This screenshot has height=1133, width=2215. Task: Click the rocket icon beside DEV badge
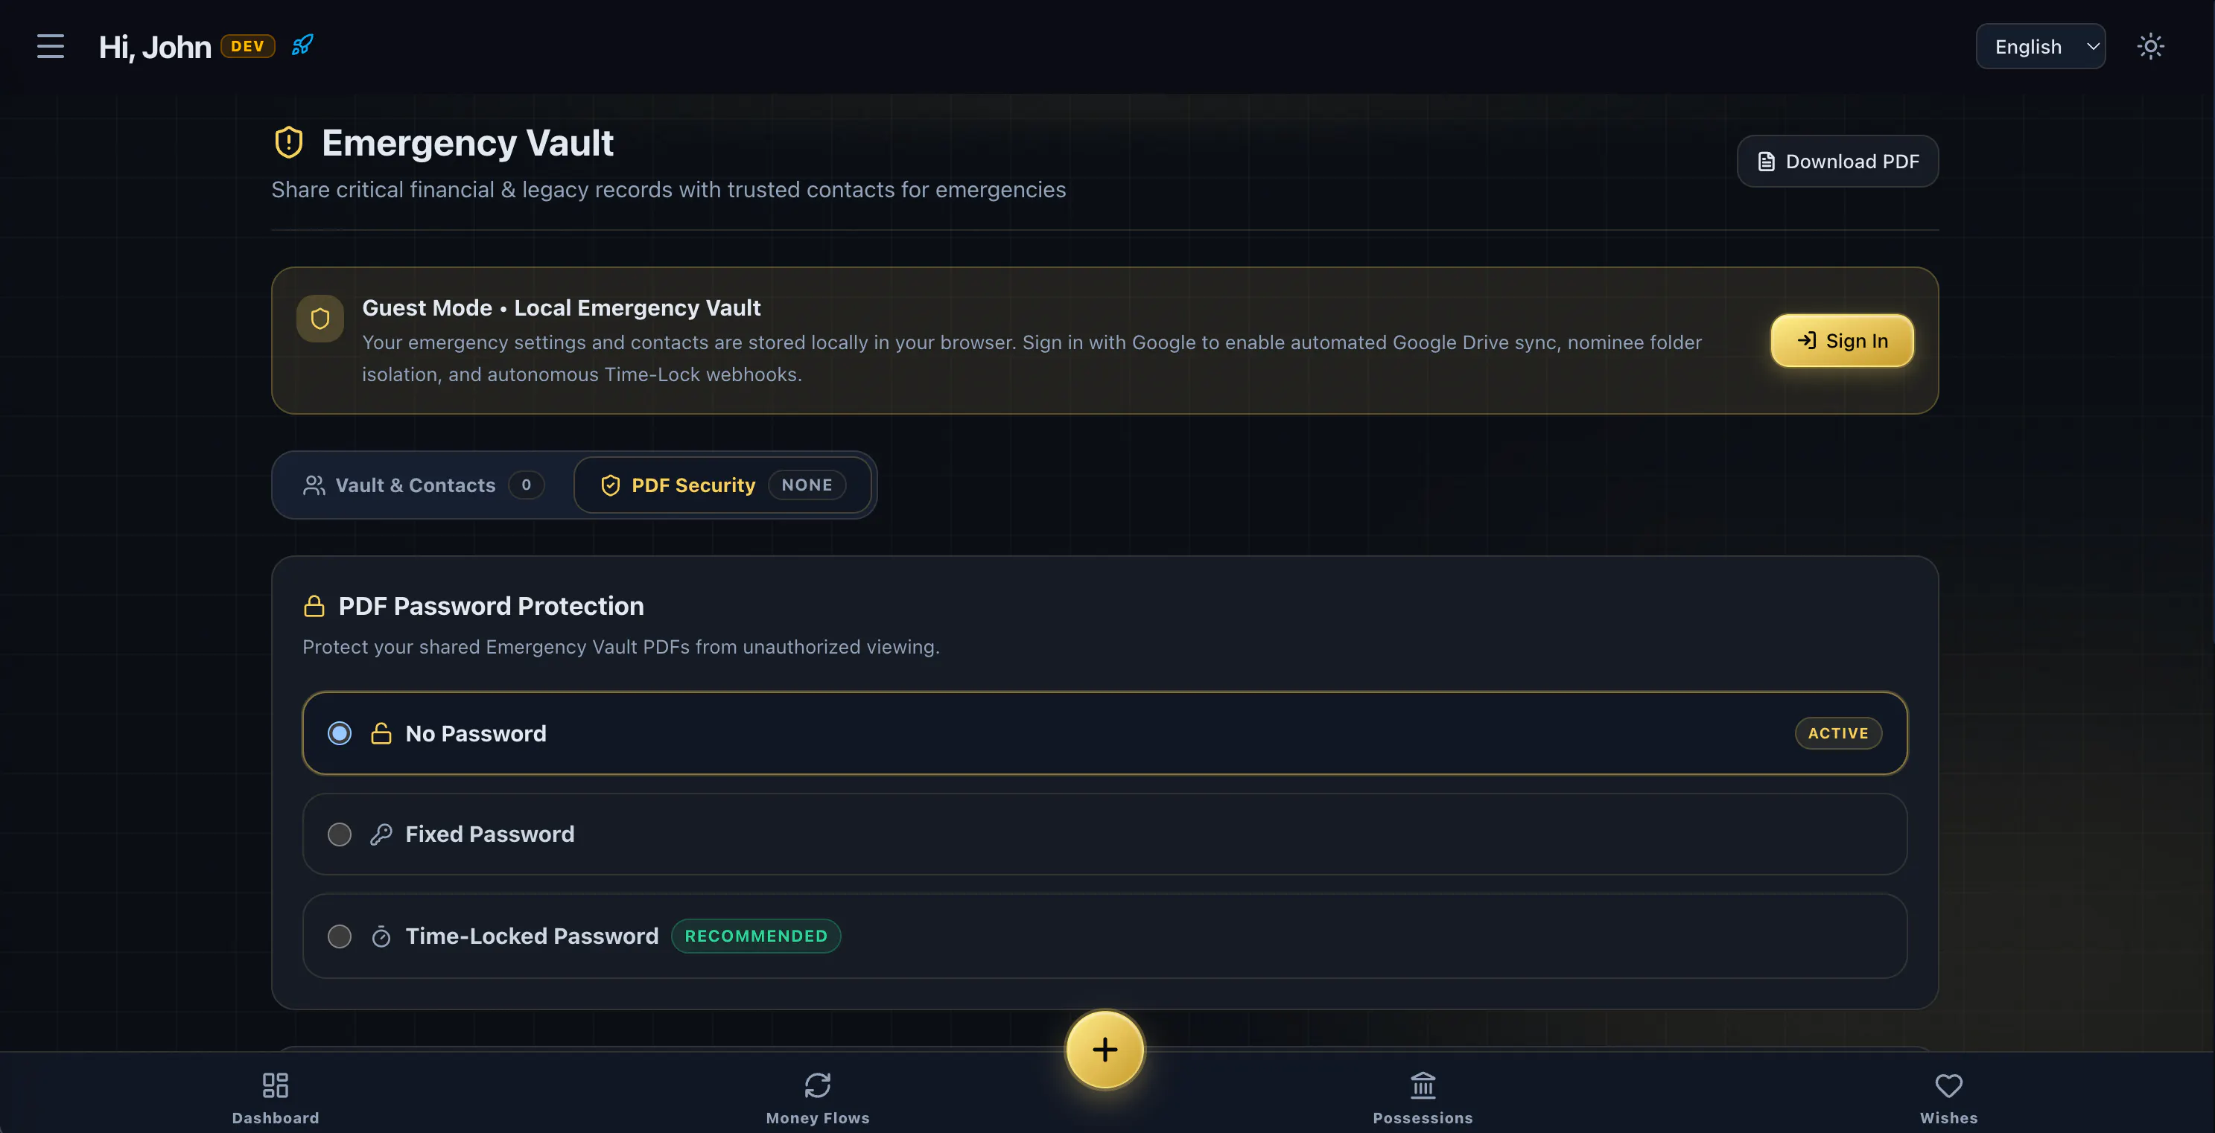[302, 45]
